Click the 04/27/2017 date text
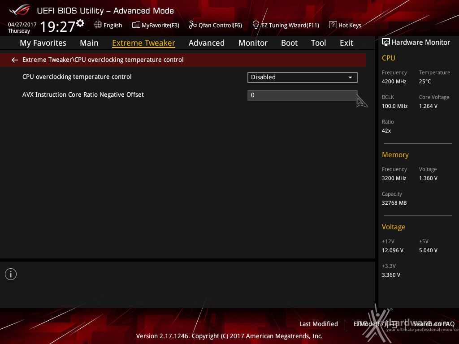459x344 pixels. pos(22,25)
